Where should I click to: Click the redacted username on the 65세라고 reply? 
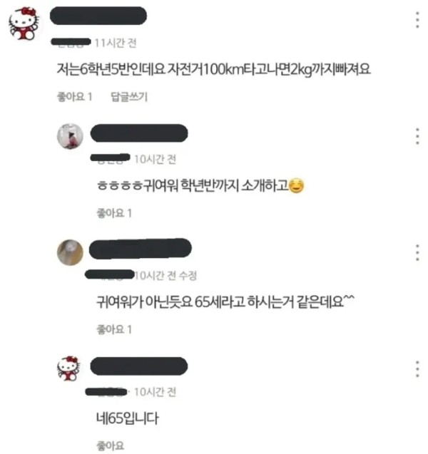[141, 249]
